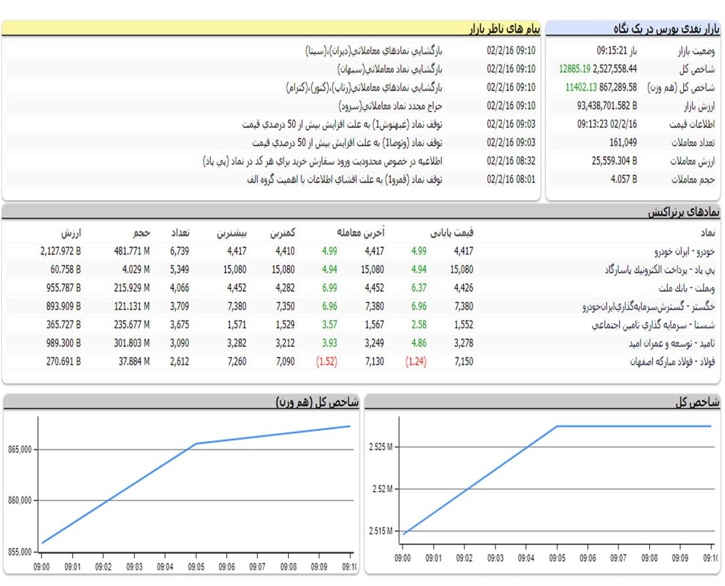The height and width of the screenshot is (586, 725).
Task: Select price info timestamp 09:13:23 02/2/16
Action: tap(607, 124)
